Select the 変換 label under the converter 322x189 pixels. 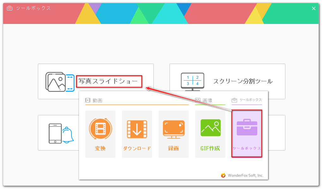tap(100, 148)
